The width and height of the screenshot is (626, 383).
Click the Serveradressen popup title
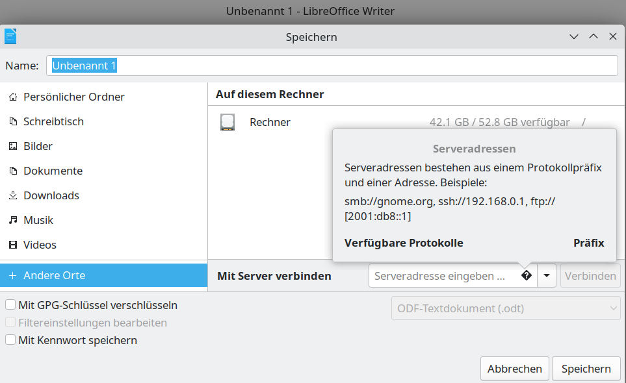click(x=475, y=149)
